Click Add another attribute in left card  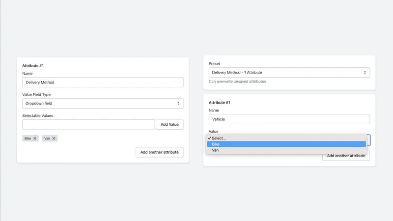coord(159,152)
